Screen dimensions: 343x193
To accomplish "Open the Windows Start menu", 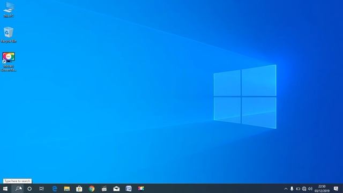I will [x=5, y=189].
